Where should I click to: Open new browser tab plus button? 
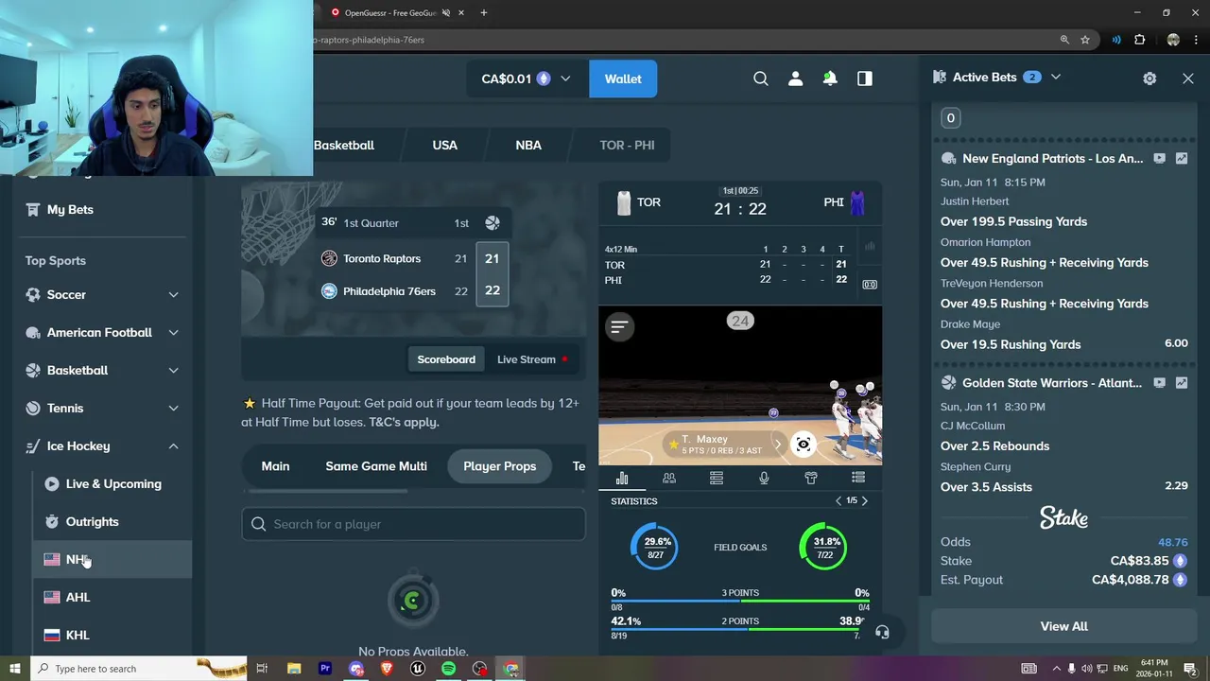[x=484, y=12]
